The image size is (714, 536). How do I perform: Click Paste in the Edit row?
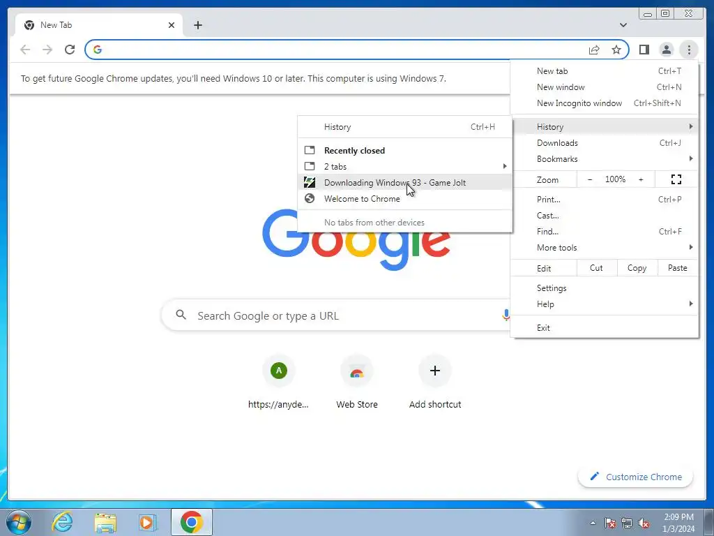pos(678,268)
